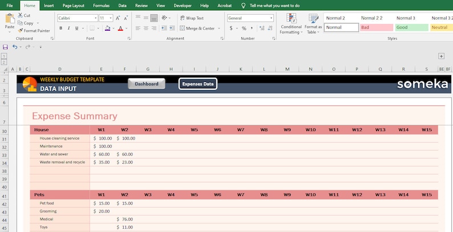
Task: Expand Merge & Center options arrow
Action: (219, 29)
